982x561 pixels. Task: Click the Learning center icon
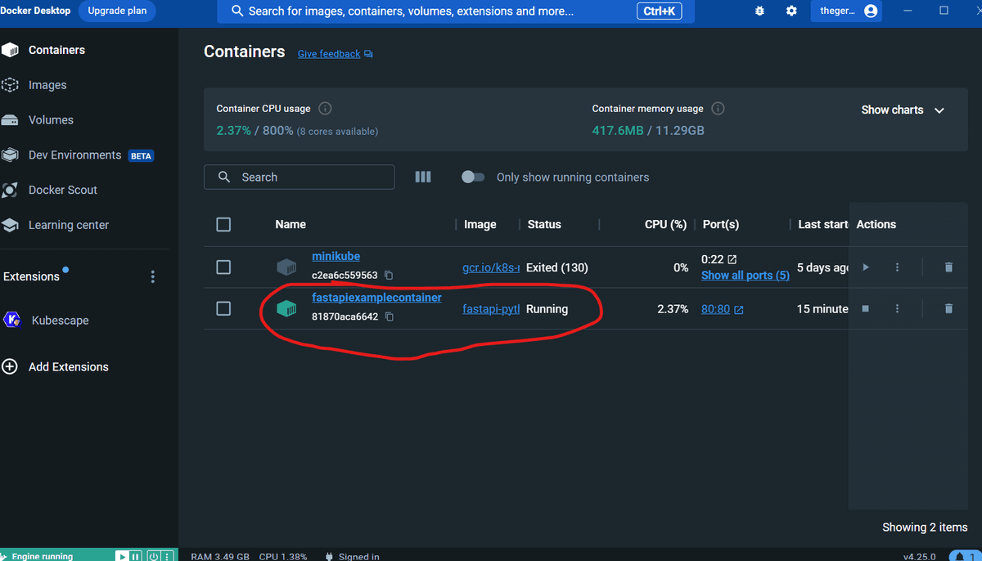(x=10, y=225)
